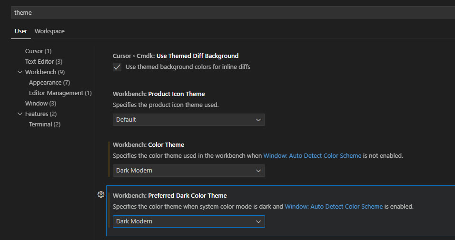This screenshot has height=240, width=455.
Task: Open the Color Theme dropdown
Action: point(188,171)
